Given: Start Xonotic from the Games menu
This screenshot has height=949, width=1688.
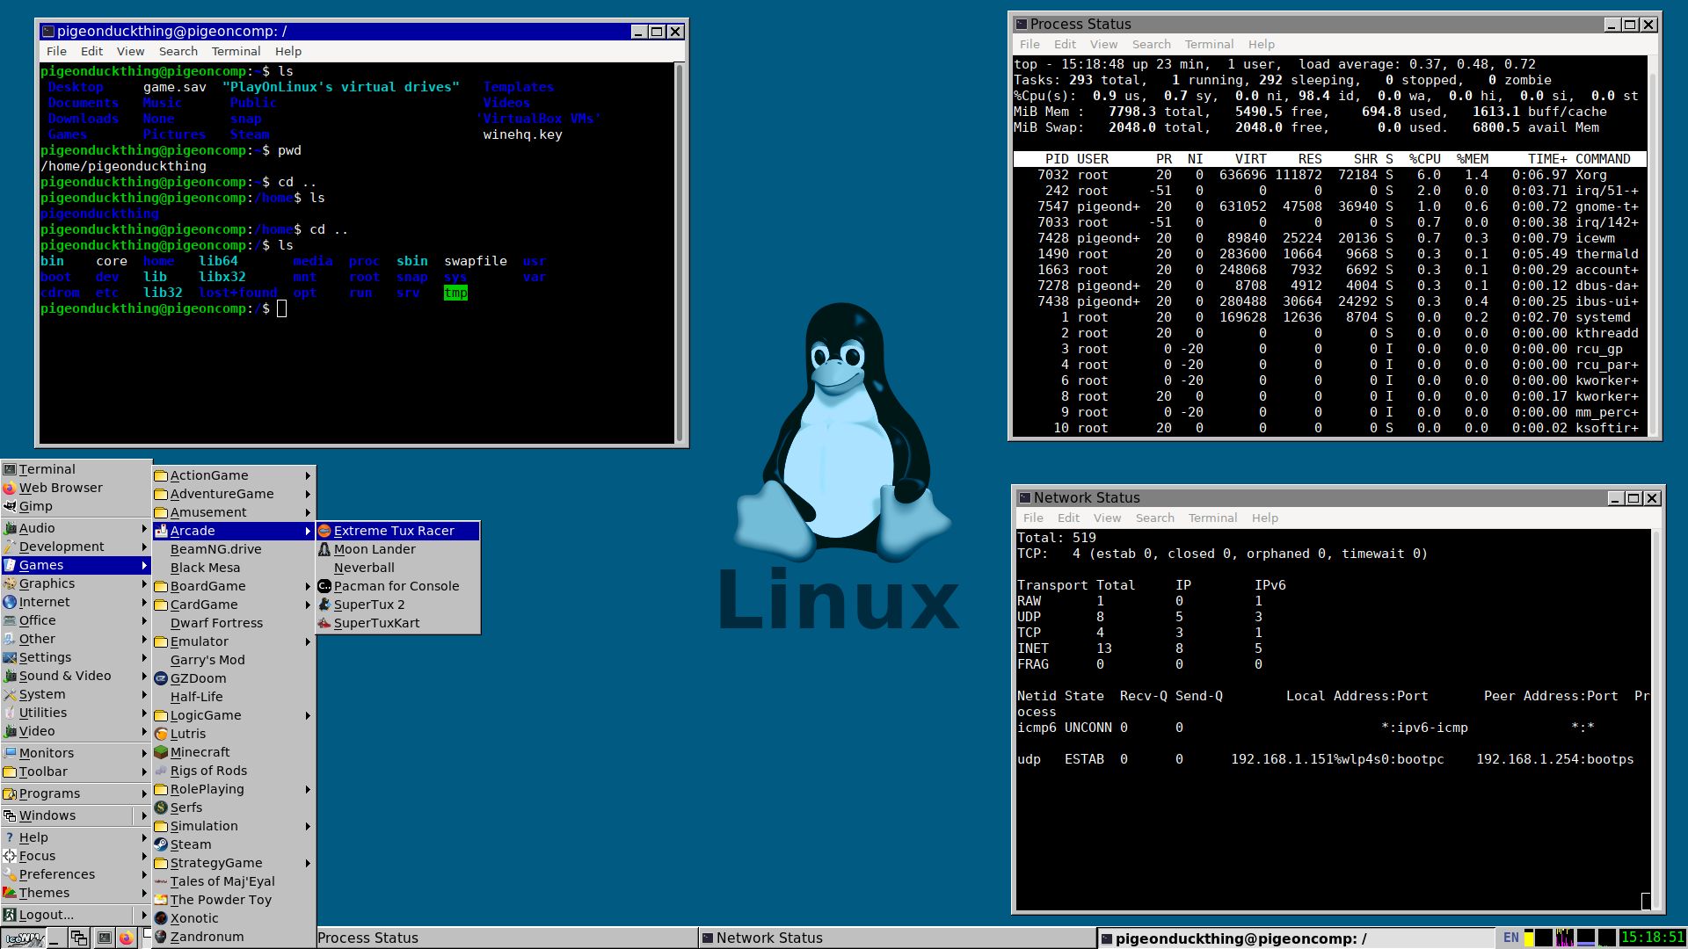Looking at the screenshot, I should click(194, 917).
